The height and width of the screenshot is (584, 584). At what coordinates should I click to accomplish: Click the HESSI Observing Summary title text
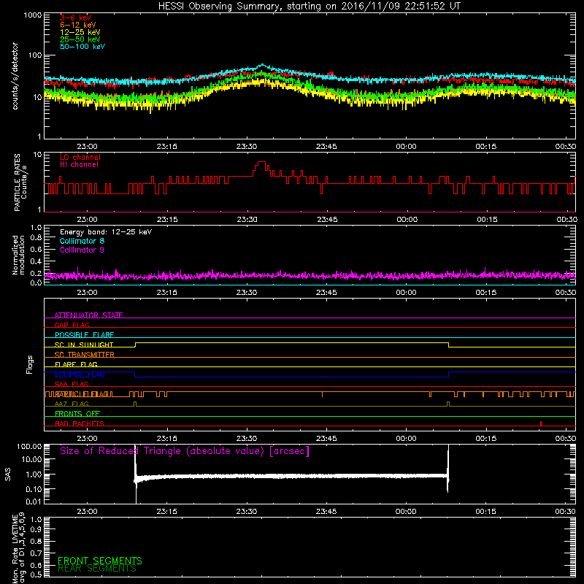[x=310, y=6]
